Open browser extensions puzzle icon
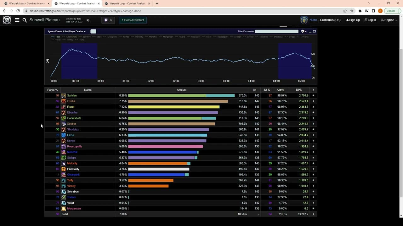Screen dimensions: 403x226 [360, 11]
